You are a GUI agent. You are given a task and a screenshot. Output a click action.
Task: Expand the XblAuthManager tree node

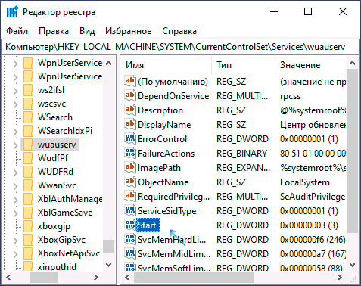(x=16, y=200)
